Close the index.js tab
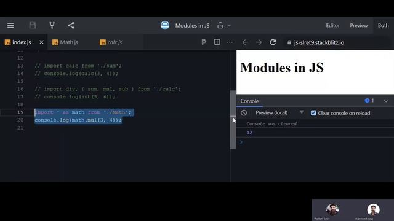This screenshot has width=394, height=221. [41, 42]
